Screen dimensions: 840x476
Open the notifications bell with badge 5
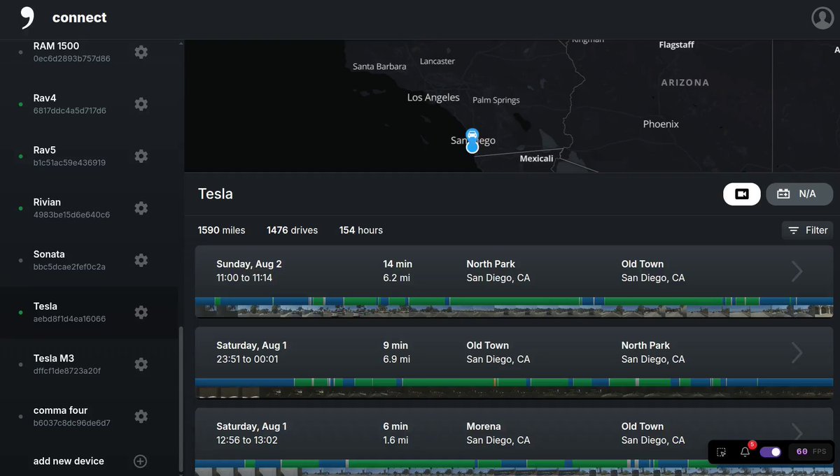click(745, 452)
